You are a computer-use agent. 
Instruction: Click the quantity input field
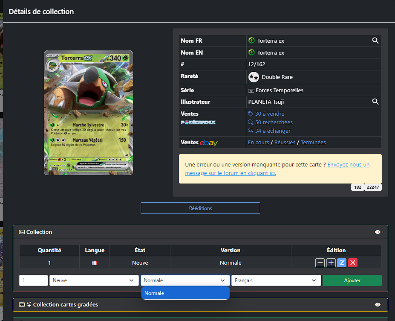(x=34, y=280)
